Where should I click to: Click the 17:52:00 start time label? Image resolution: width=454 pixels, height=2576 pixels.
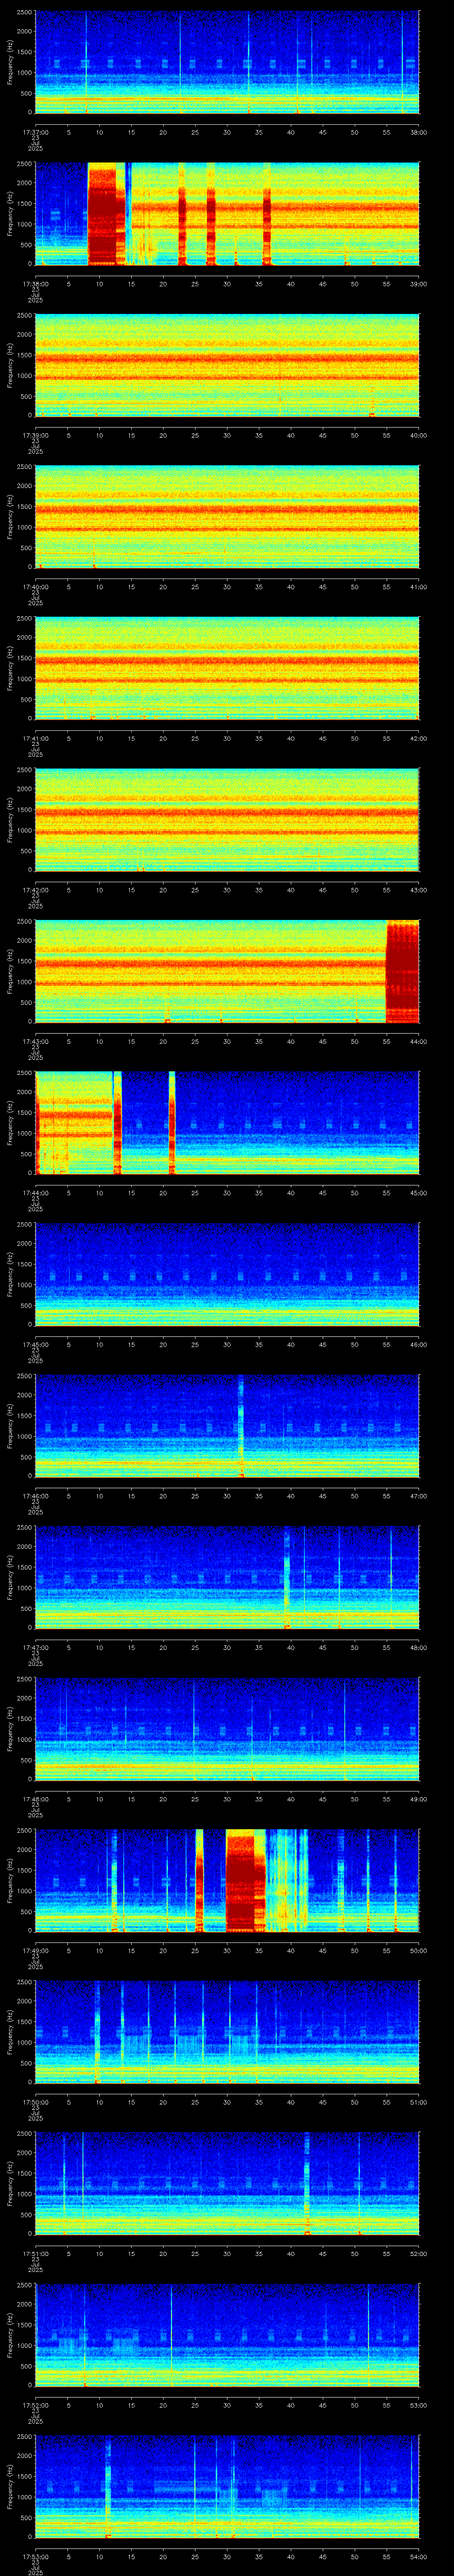pyautogui.click(x=35, y=2405)
